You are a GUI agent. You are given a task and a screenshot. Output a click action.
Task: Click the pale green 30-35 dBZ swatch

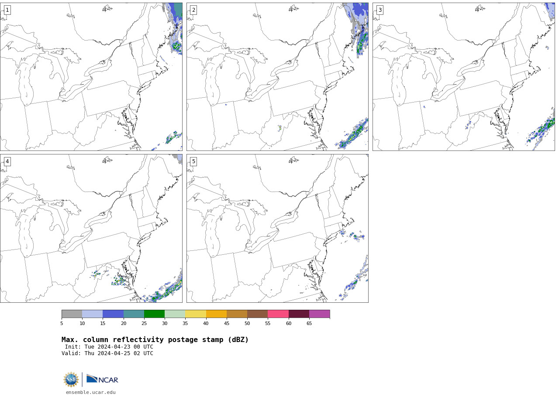tap(175, 314)
